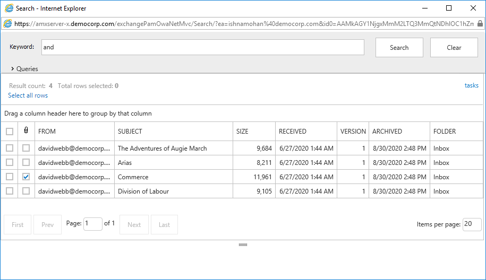Click the FROM column header
The image size is (486, 280).
[47, 132]
